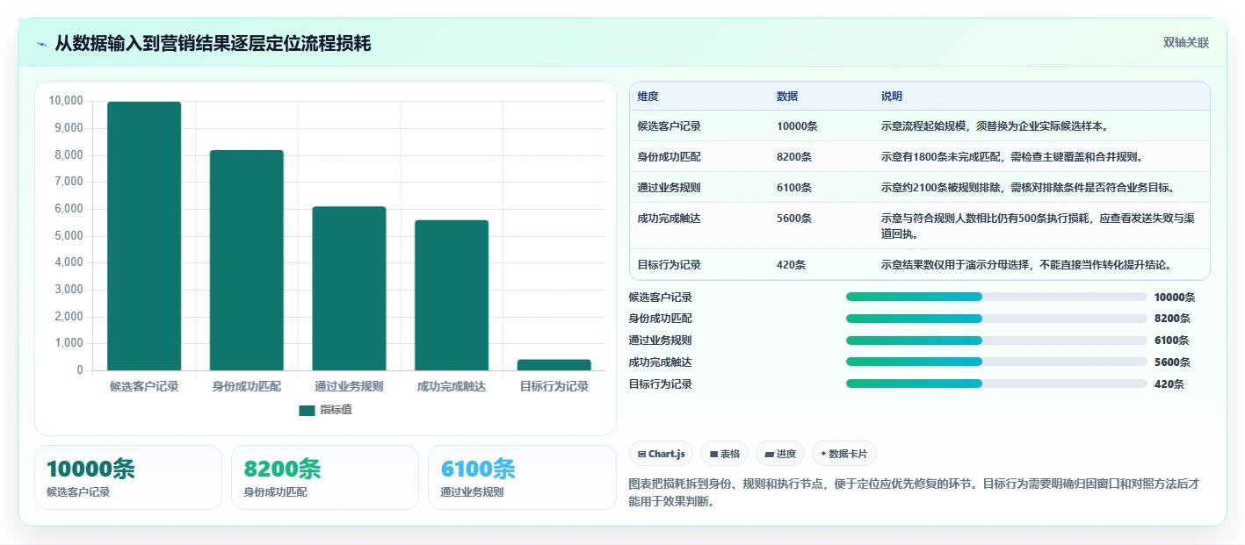Viewport: 1245px width, 545px height.
Task: Click the 目标行为记录 progress bar
Action: pos(996,384)
